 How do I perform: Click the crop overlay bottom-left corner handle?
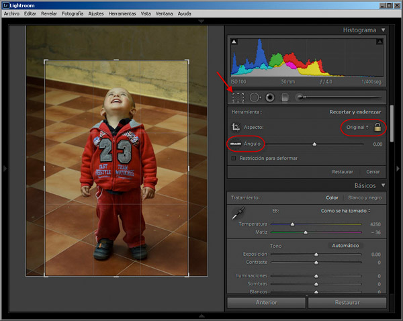tap(46, 275)
